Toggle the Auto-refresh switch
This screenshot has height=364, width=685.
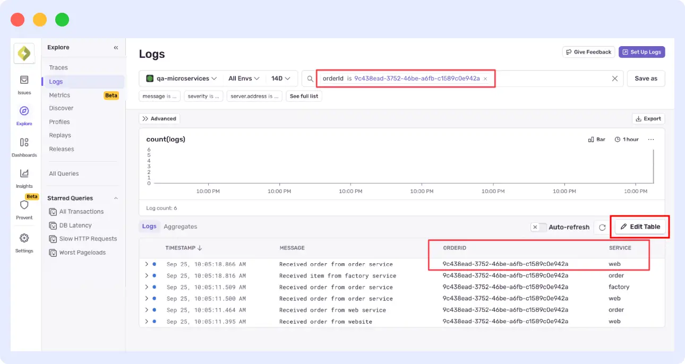pyautogui.click(x=538, y=227)
